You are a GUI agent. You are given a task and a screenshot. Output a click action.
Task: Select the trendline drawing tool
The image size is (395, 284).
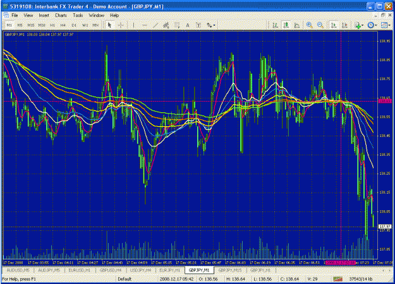155,25
